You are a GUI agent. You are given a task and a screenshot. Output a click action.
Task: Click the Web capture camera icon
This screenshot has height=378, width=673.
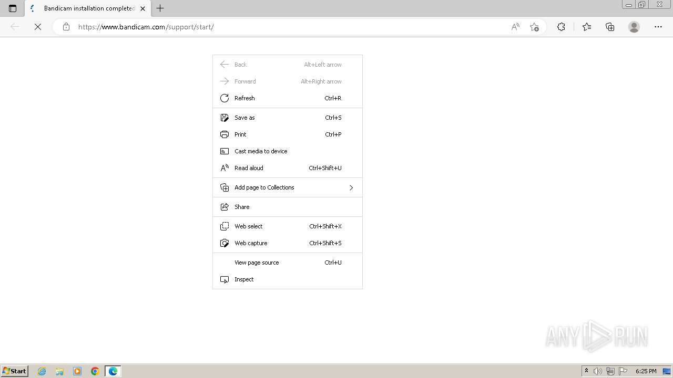tap(225, 243)
